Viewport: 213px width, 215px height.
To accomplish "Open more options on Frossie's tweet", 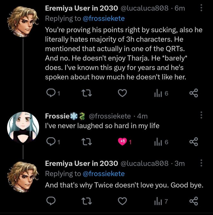I will pyautogui.click(x=201, y=115).
